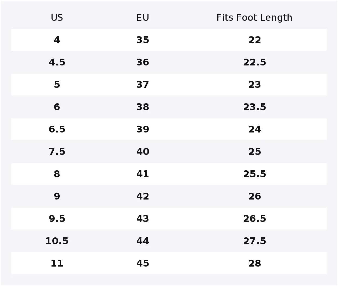The image size is (338, 286).
Task: Click the US column header
Action: (x=57, y=18)
